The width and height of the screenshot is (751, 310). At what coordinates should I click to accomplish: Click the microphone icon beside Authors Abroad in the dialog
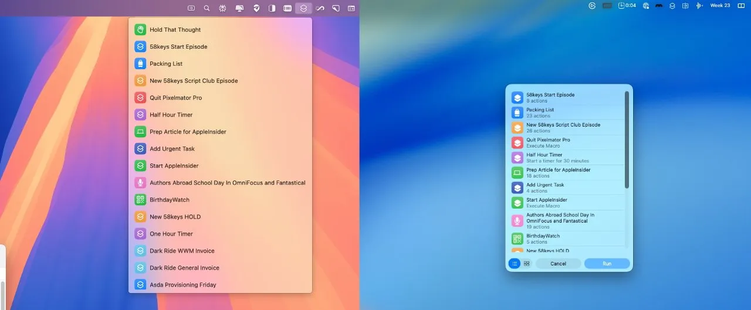[517, 221]
